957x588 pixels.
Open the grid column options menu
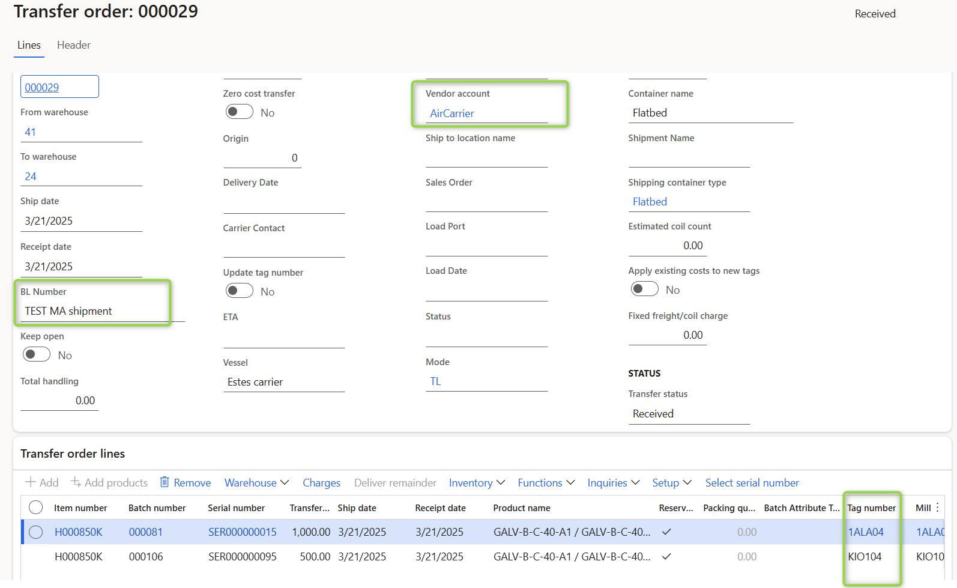937,508
